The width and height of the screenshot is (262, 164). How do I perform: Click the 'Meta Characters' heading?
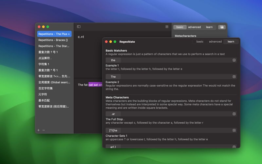(x=117, y=97)
